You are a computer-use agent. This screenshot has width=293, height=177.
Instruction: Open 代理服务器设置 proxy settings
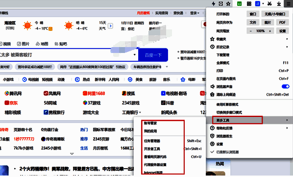coord(170,165)
